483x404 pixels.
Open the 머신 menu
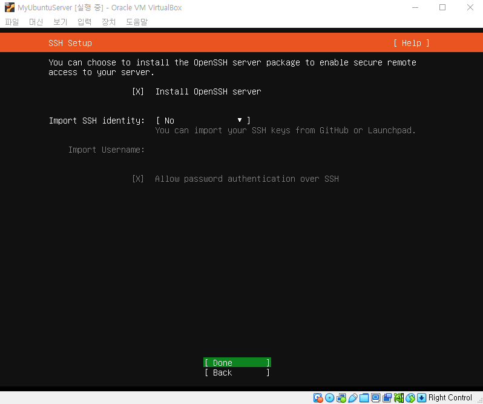pos(36,22)
